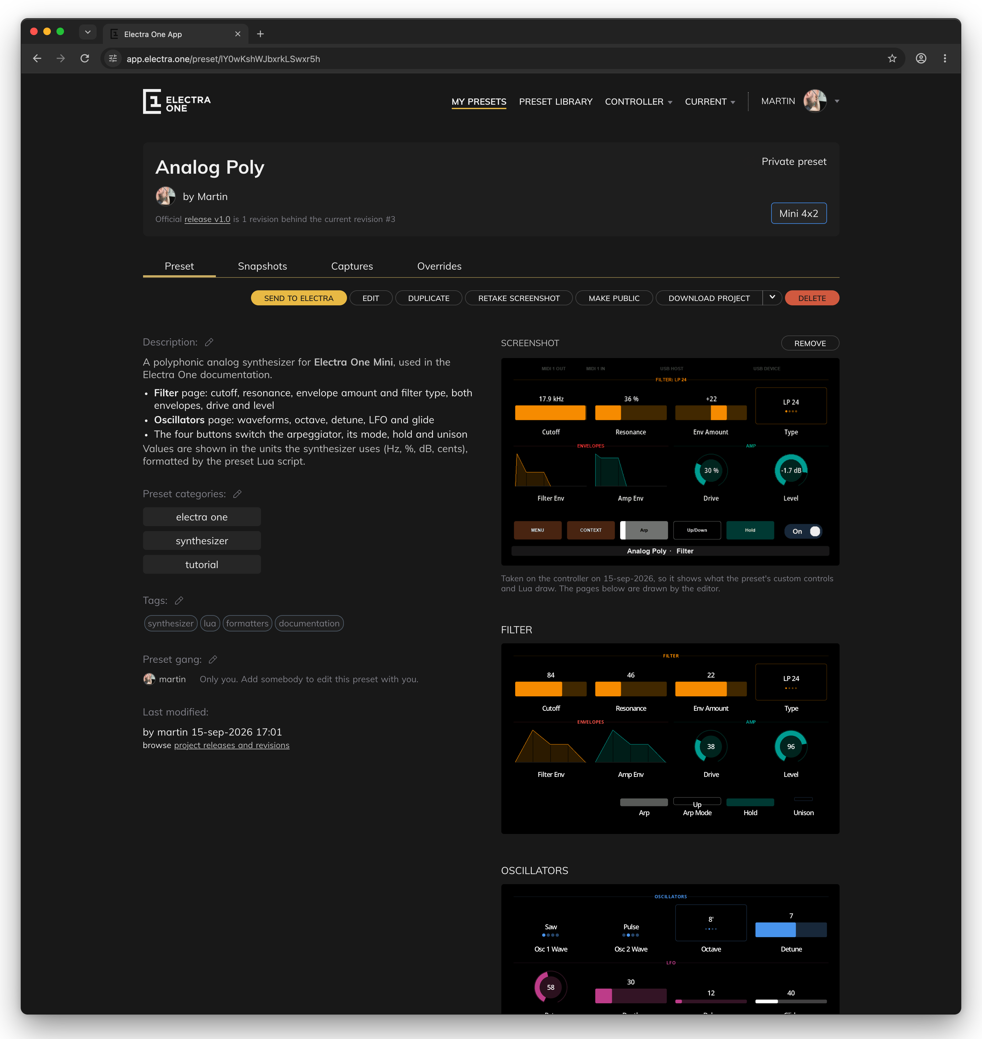Remove the screenshot with REMOVE button
Image resolution: width=982 pixels, height=1039 pixels.
pos(810,343)
